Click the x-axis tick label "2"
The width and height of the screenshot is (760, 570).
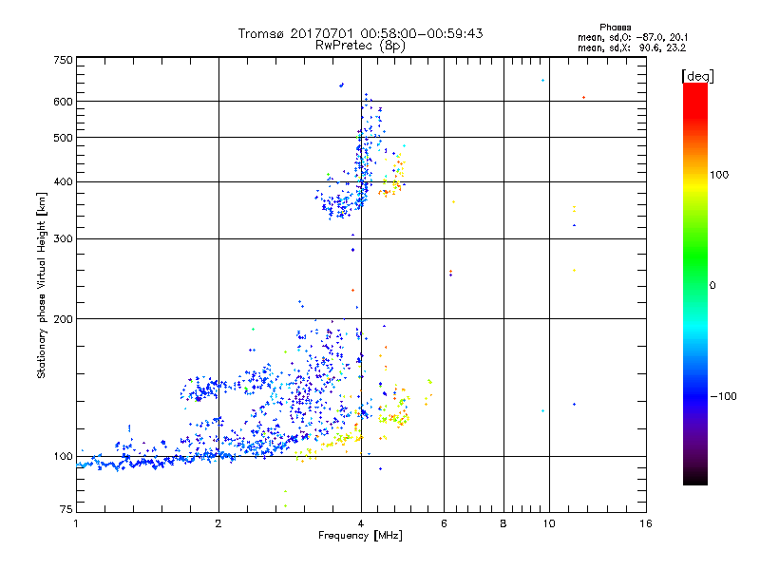(218, 523)
